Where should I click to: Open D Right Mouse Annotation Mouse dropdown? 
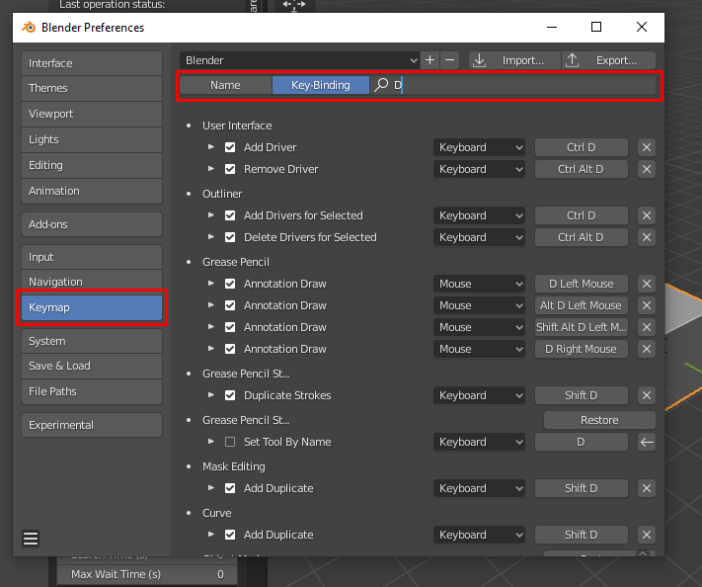pyautogui.click(x=479, y=349)
